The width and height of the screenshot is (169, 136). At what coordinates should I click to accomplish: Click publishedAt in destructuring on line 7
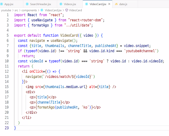coord(106,46)
